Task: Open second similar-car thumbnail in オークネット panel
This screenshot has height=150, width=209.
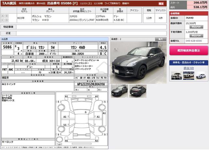Action: [189, 75]
